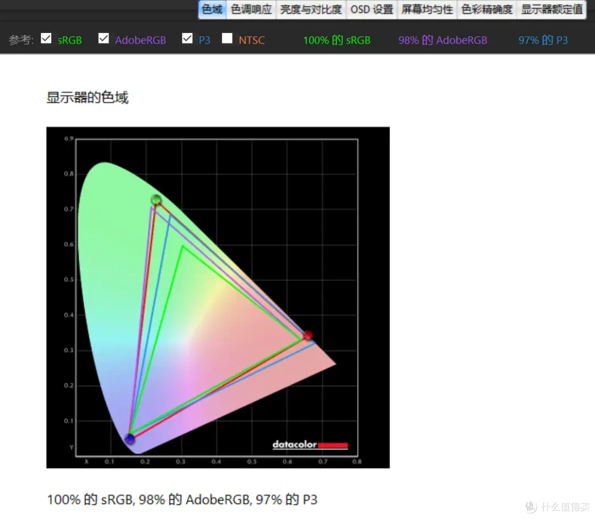Enable the NTSC reference checkbox
The width and height of the screenshot is (595, 519).
228,39
